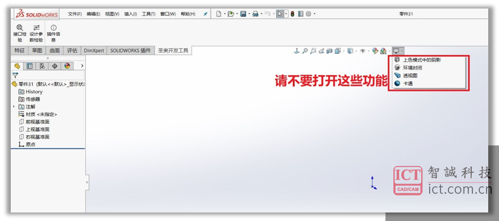Click the Print icon

click(x=255, y=14)
